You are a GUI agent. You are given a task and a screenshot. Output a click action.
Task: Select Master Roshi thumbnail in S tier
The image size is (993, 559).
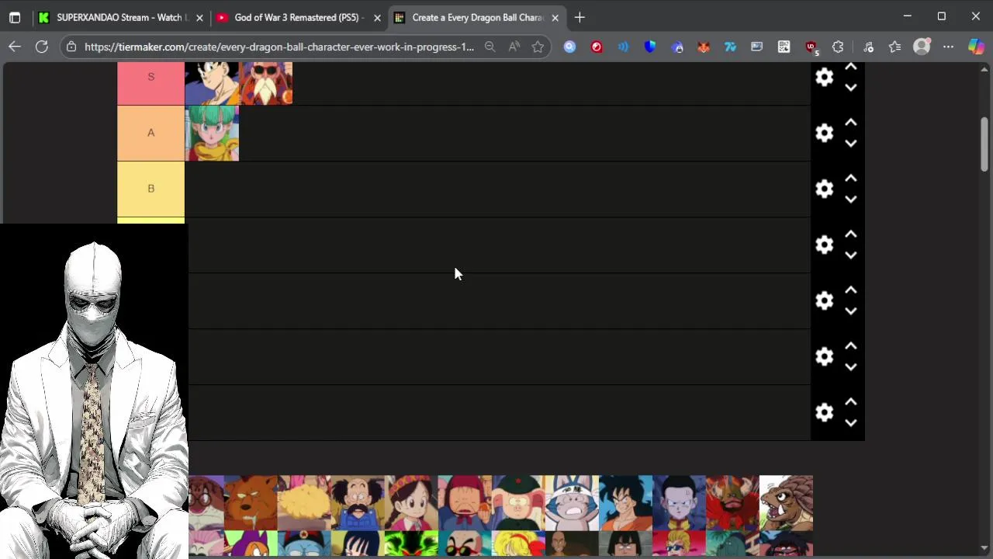pyautogui.click(x=266, y=83)
